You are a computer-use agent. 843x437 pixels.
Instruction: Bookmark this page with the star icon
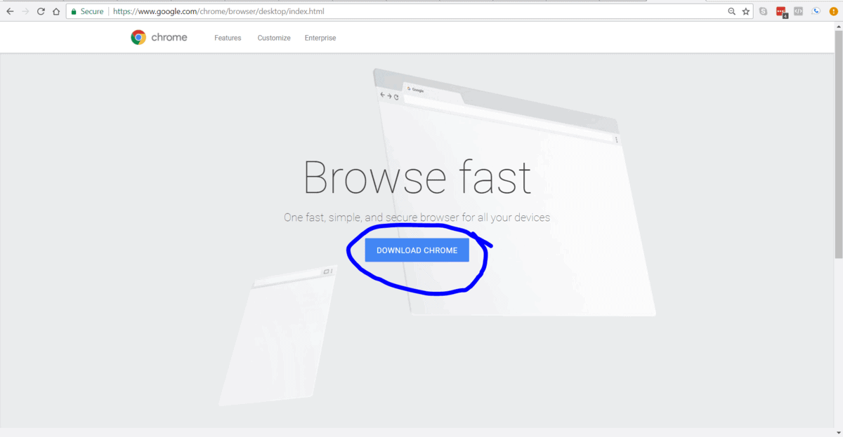point(746,12)
